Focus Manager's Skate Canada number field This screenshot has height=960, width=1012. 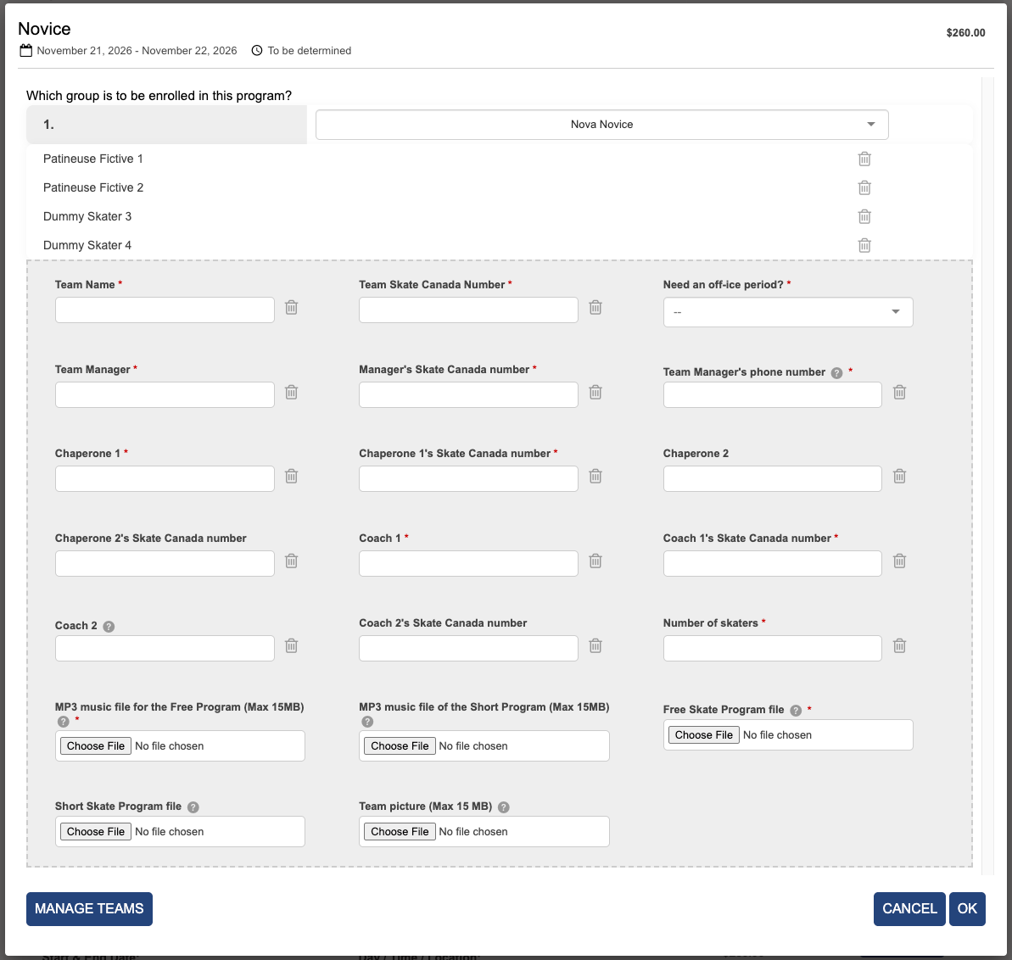pos(468,395)
